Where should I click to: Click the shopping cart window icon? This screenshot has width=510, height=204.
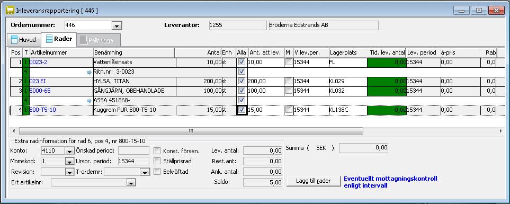(10, 11)
